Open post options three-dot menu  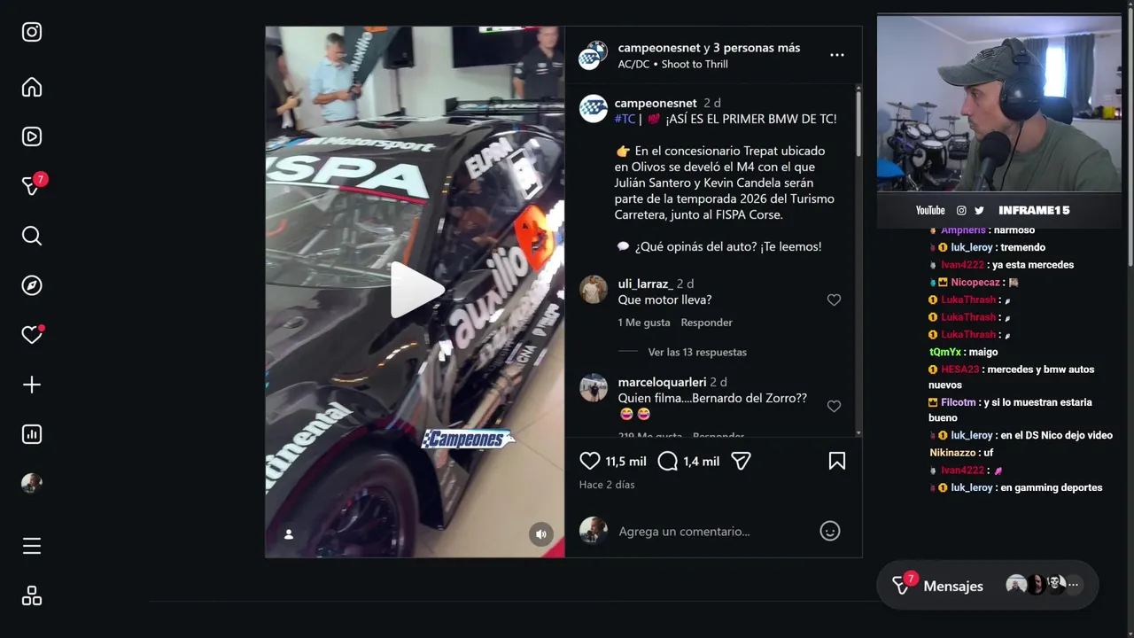pyautogui.click(x=837, y=55)
